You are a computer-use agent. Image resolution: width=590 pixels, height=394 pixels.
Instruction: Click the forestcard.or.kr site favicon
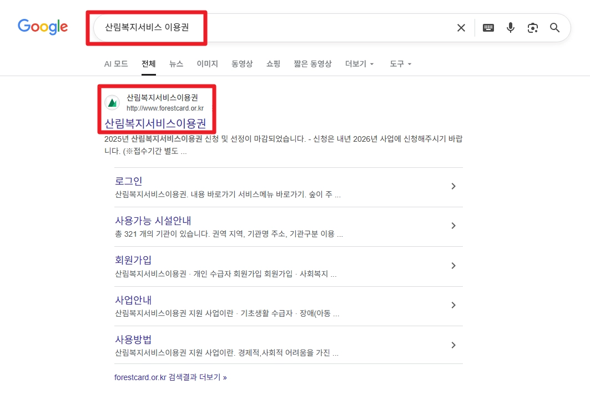tap(112, 103)
